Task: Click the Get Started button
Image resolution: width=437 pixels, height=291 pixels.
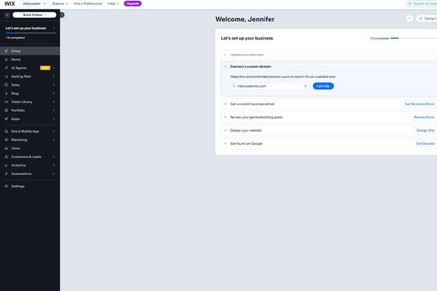Action: pos(425,143)
